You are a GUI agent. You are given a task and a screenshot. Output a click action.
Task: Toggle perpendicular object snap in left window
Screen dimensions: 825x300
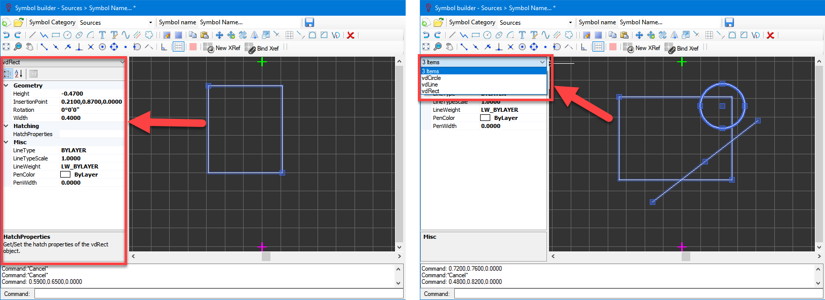(x=79, y=47)
